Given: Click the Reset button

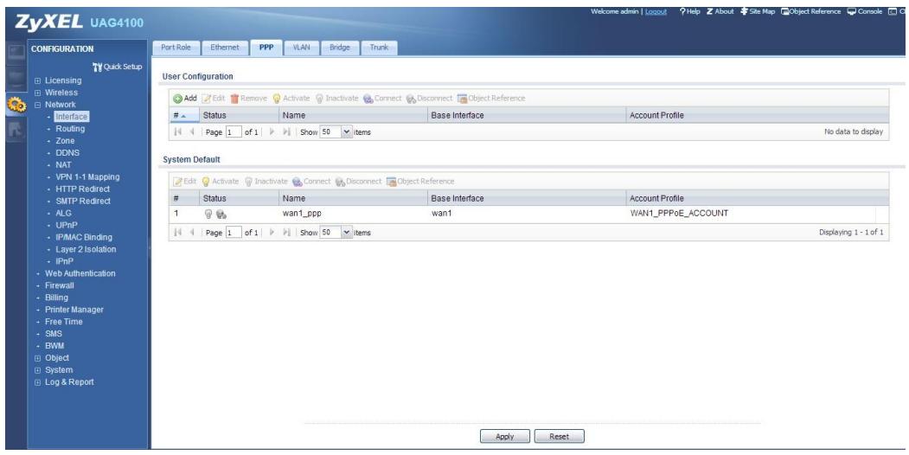Looking at the screenshot, I should click(559, 437).
